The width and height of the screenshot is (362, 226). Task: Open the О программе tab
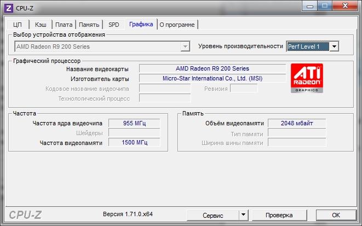click(x=178, y=25)
